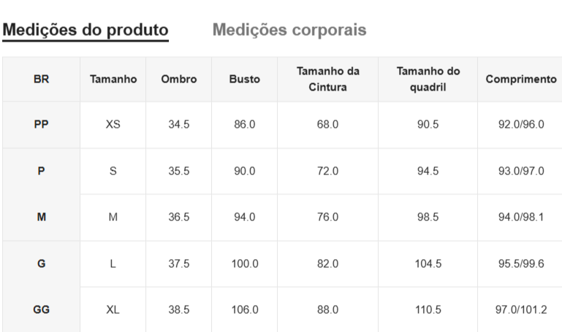The image size is (562, 332).
Task: Select the Tamanho da Cintura header
Action: click(328, 80)
